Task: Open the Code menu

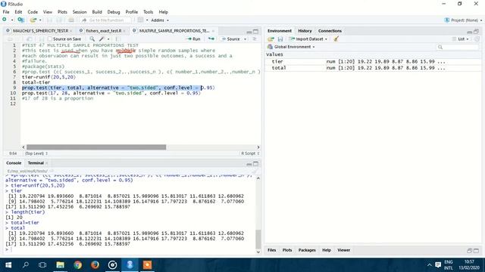Action: (33, 12)
